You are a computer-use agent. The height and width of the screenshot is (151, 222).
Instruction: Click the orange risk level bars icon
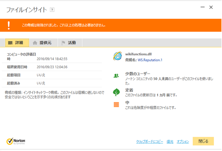point(116,105)
